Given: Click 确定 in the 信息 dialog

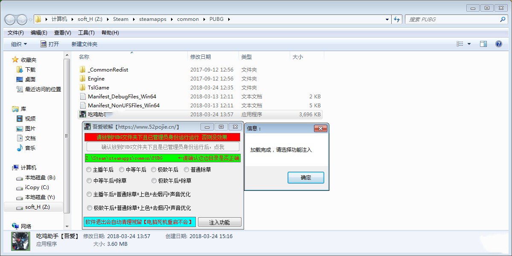Looking at the screenshot, I should coord(306,178).
